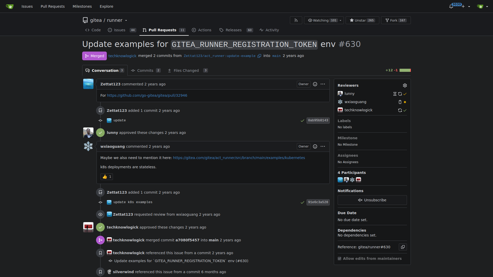Open the Gitea home logo
This screenshot has width=493, height=277.
point(10,6)
